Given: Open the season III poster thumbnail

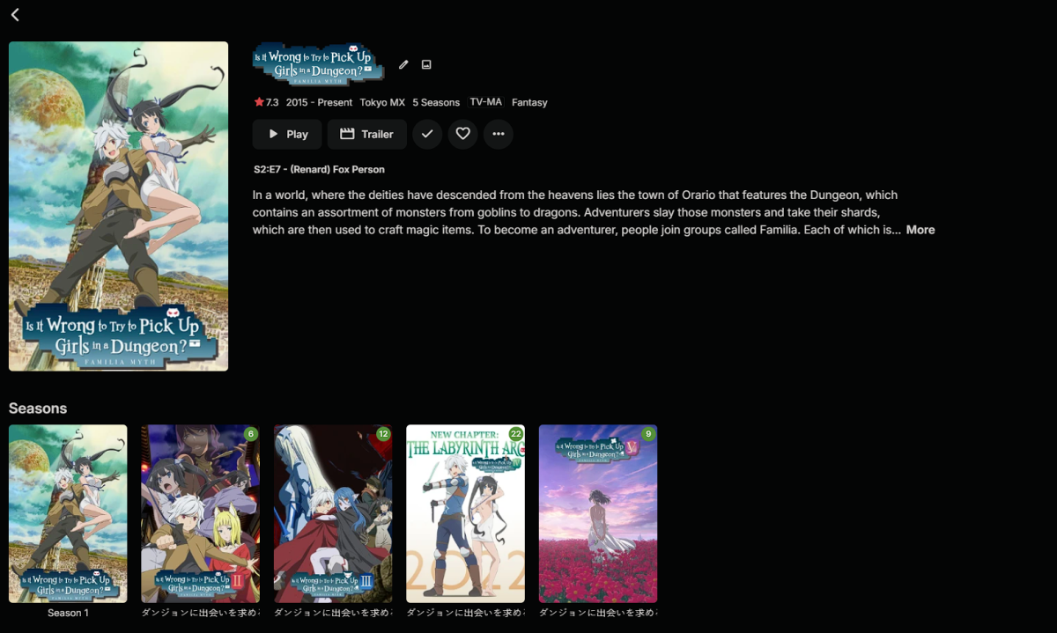Looking at the screenshot, I should 333,514.
